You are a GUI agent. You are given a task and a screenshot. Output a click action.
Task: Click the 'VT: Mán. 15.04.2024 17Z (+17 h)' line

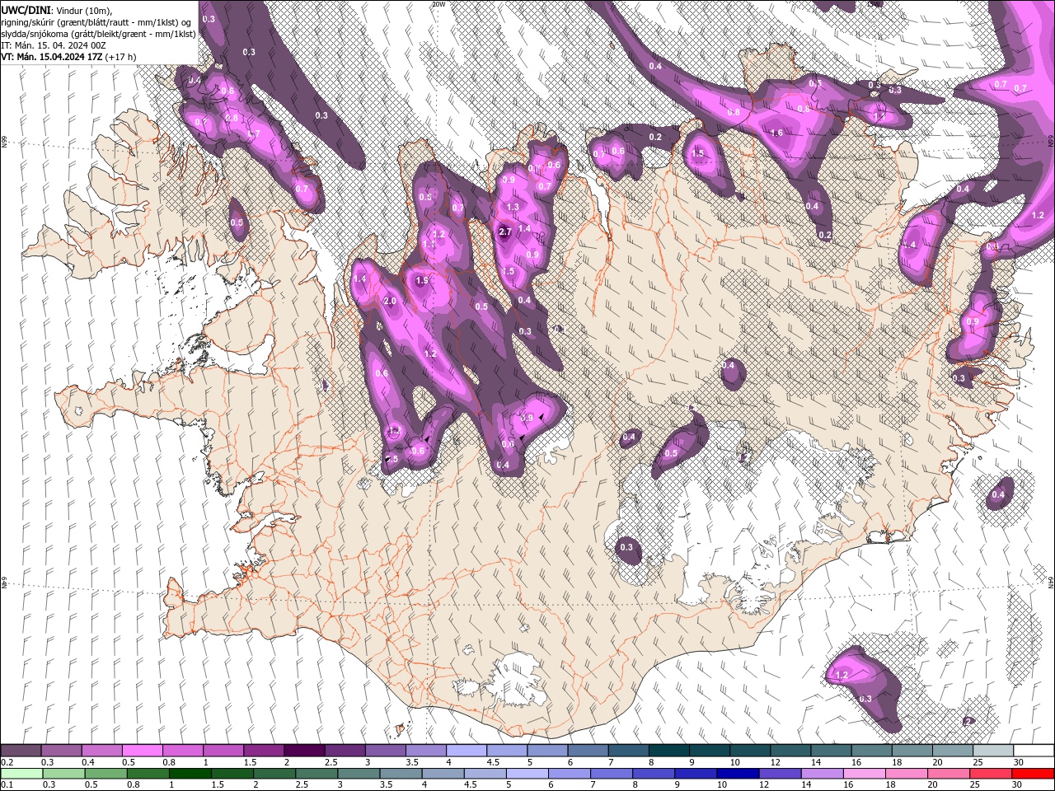(x=68, y=57)
